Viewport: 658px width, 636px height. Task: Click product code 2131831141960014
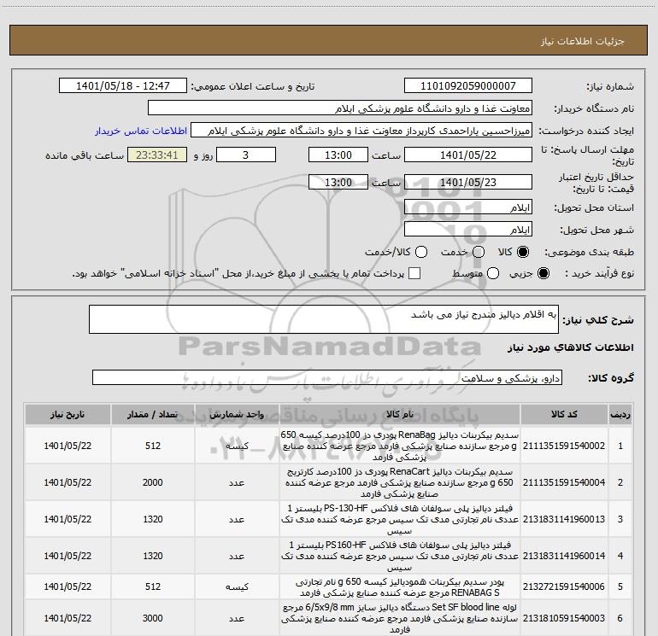[564, 556]
